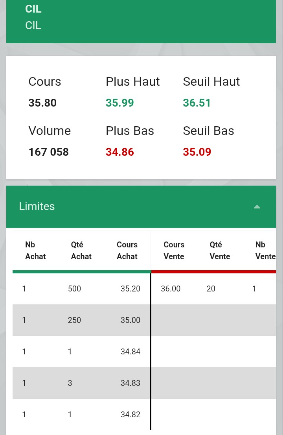Select the sell price 36.00 cell
The image size is (283, 435).
pyautogui.click(x=171, y=289)
